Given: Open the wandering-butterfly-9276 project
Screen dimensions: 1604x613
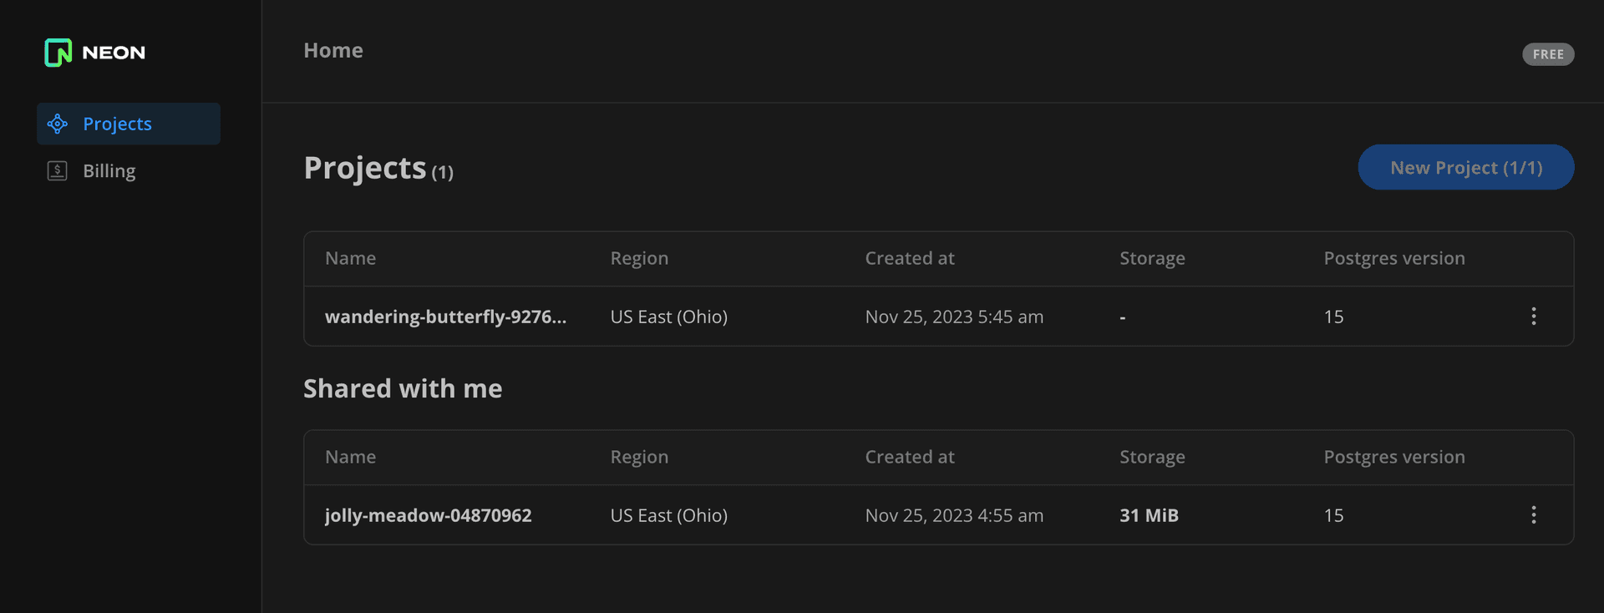Looking at the screenshot, I should 445,317.
